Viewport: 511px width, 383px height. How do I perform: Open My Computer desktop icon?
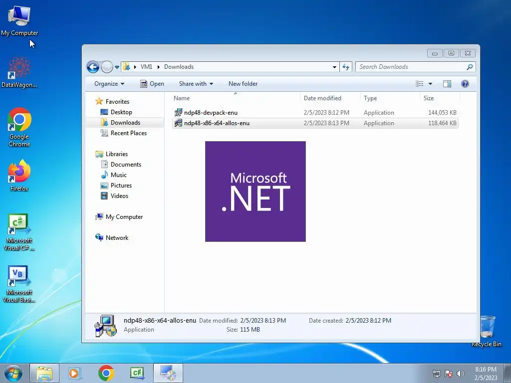(x=19, y=21)
